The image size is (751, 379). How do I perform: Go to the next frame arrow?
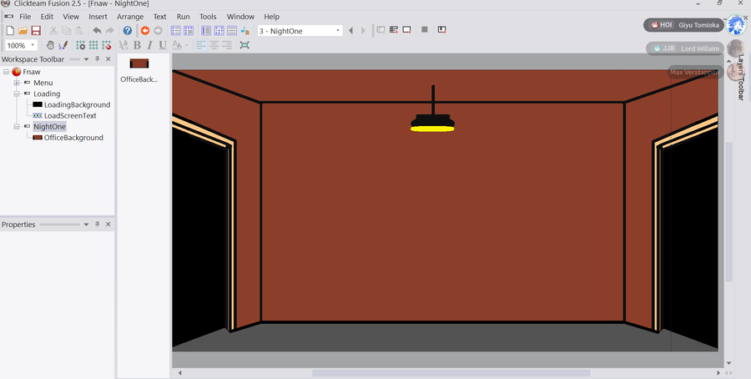[x=363, y=31]
